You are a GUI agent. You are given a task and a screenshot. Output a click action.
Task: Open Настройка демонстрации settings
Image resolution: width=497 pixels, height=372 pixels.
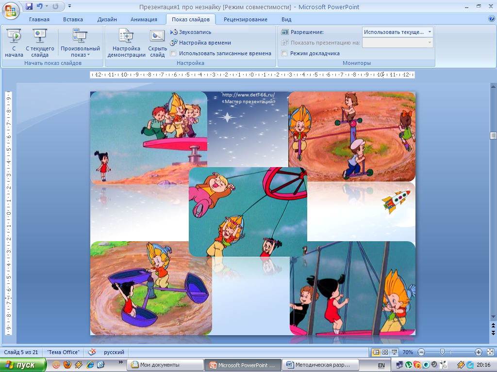tap(126, 43)
